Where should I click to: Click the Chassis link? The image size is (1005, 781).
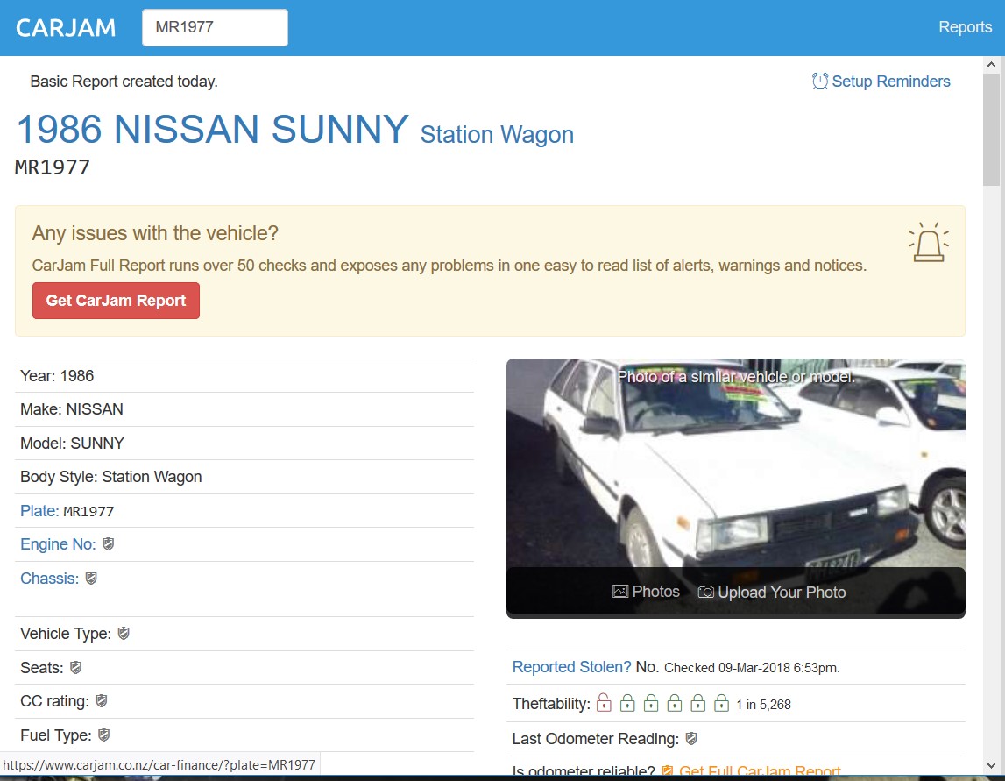click(x=49, y=579)
